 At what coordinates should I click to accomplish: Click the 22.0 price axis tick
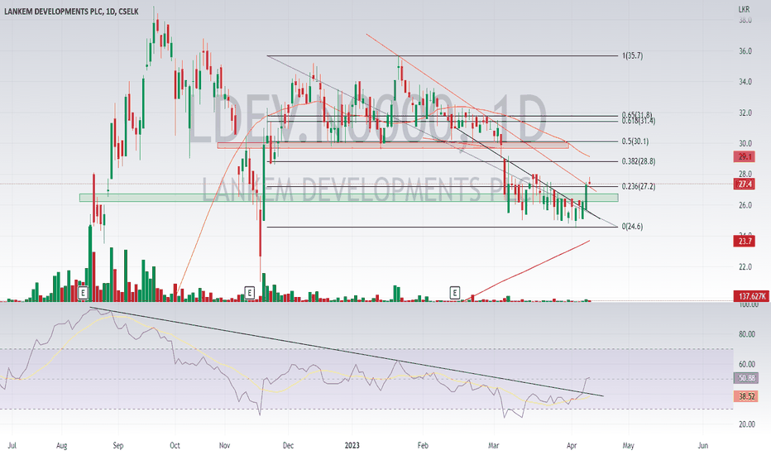[745, 267]
